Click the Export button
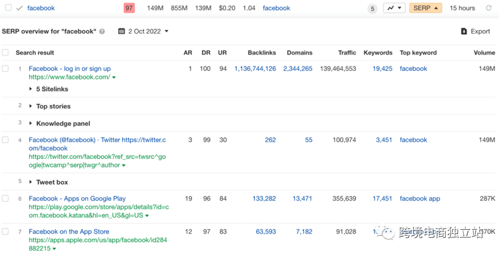 [x=475, y=31]
